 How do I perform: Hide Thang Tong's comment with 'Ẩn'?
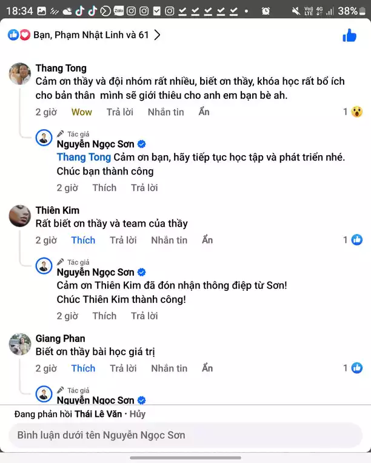click(x=204, y=112)
